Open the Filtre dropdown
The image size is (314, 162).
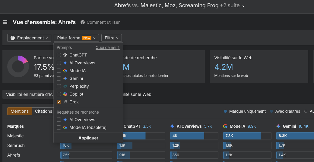[112, 38]
